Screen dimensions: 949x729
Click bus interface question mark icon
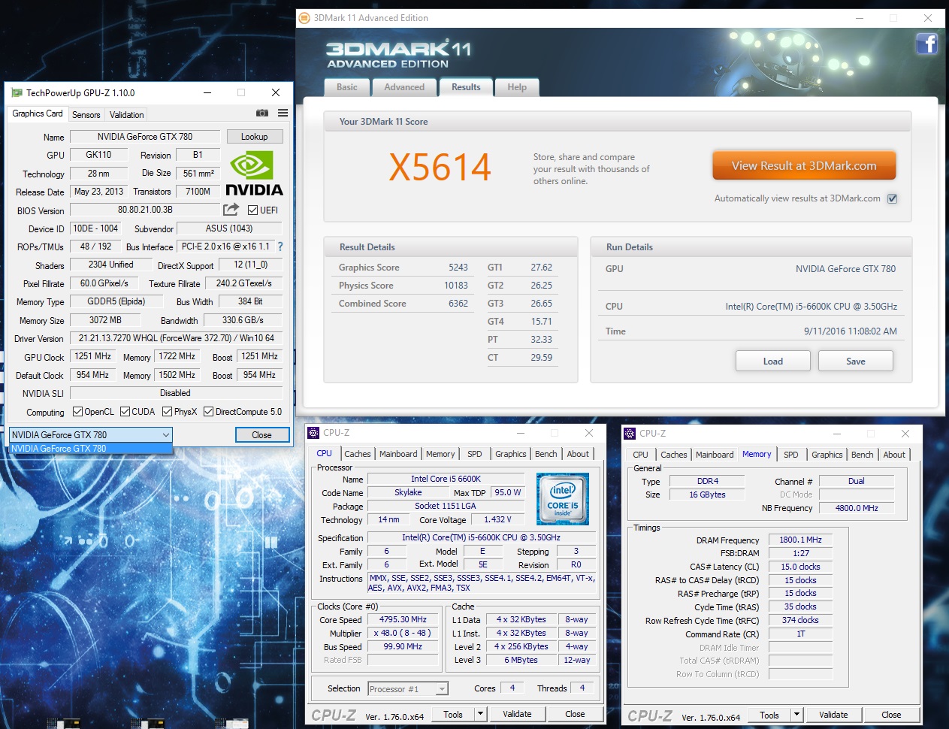(x=280, y=247)
